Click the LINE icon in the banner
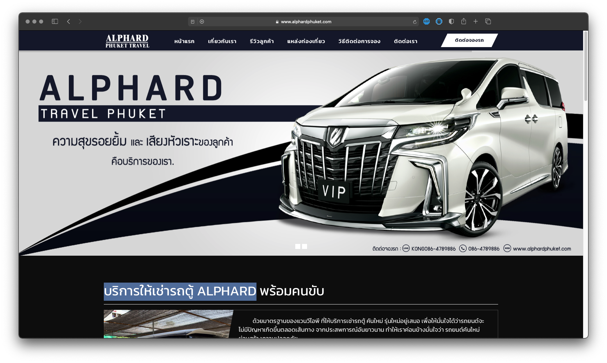The width and height of the screenshot is (607, 363). point(406,249)
